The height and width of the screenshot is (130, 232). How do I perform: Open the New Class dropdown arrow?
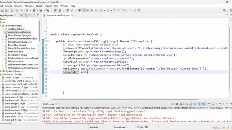(x=63, y=10)
